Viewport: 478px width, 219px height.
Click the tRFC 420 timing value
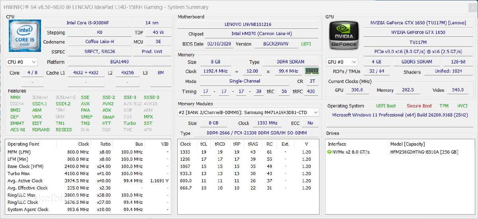tap(311, 91)
